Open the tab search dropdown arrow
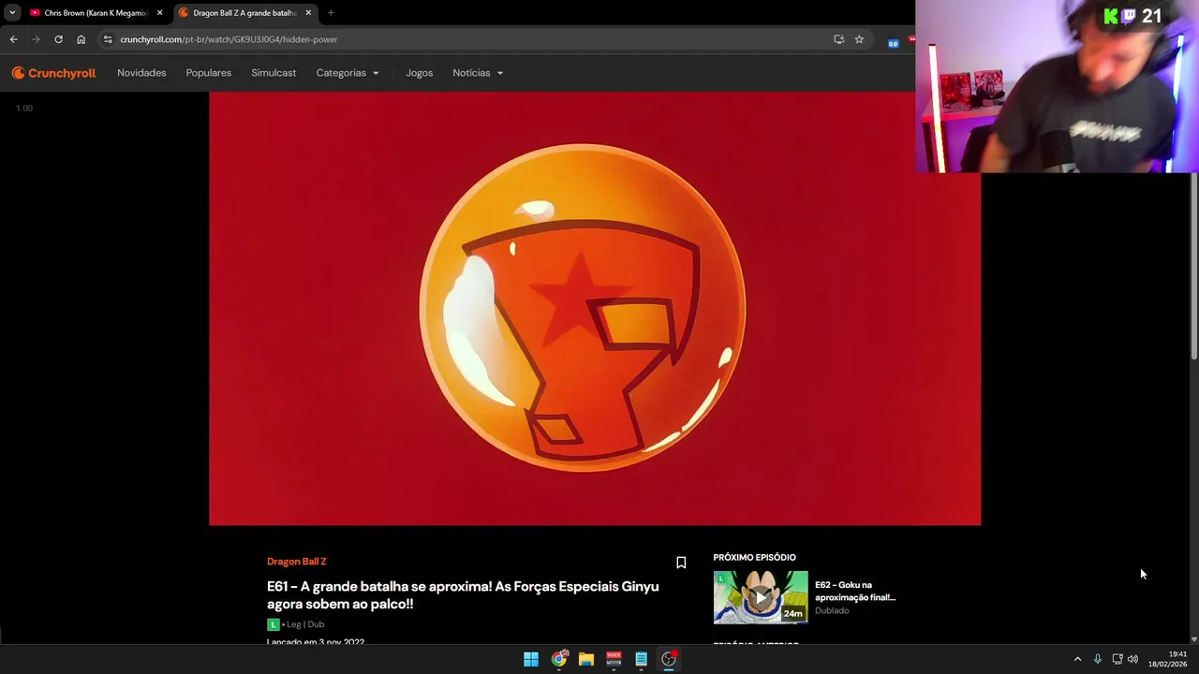 (x=12, y=13)
